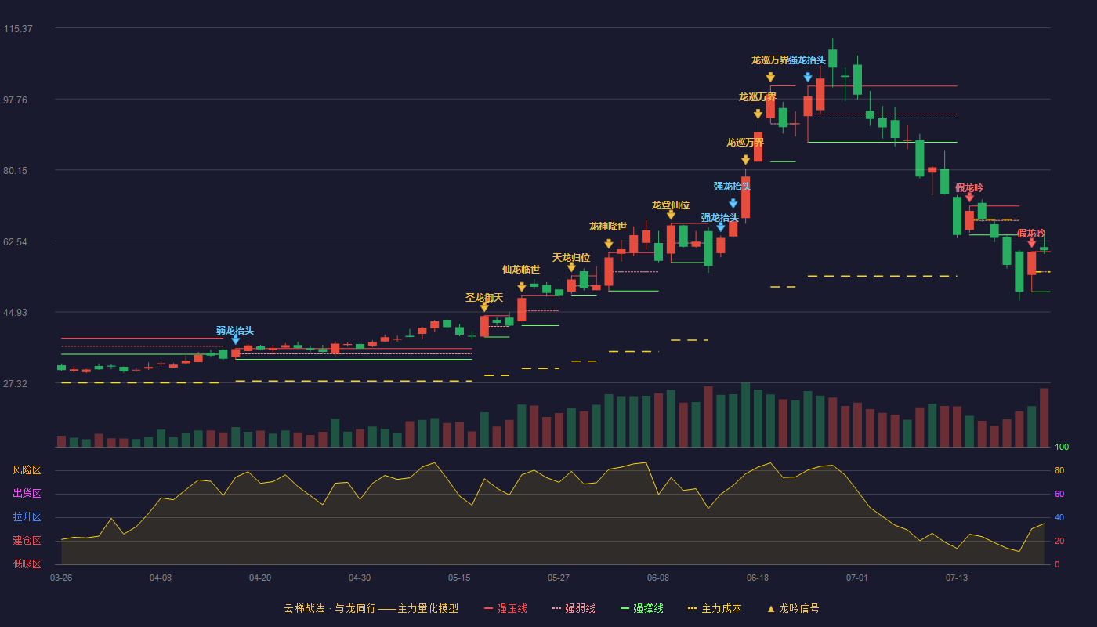
Task: Click the topmost 强龙抬头 blue signal arrow
Action: click(808, 78)
